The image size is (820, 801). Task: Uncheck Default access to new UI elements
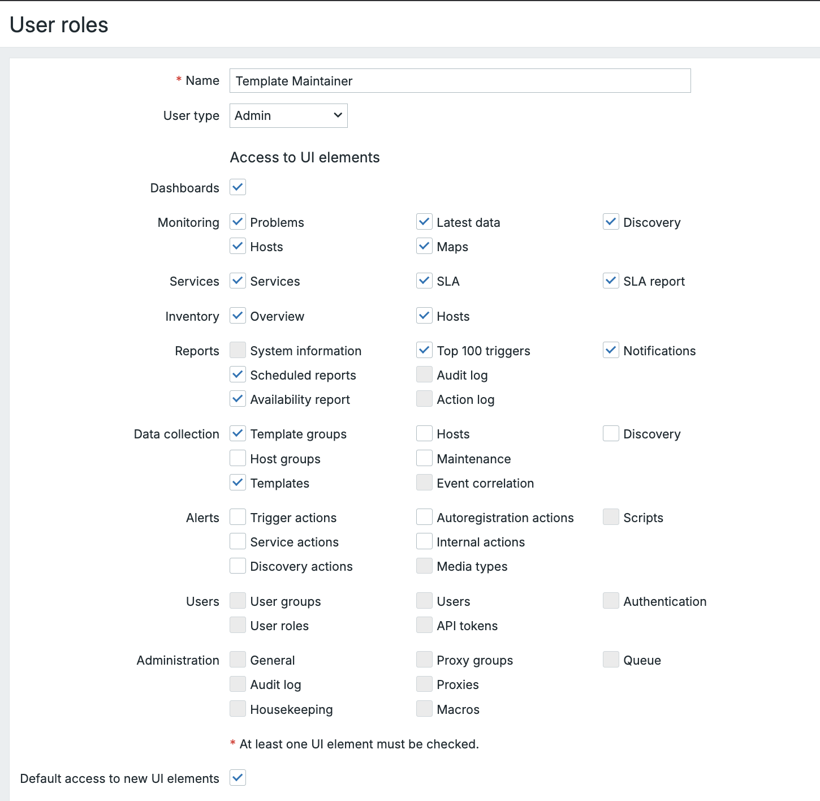(238, 778)
